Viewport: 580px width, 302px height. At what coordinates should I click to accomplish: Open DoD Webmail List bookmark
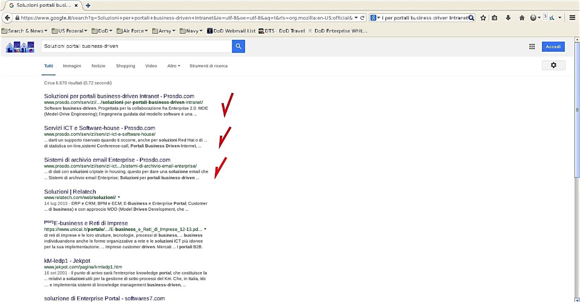point(231,31)
